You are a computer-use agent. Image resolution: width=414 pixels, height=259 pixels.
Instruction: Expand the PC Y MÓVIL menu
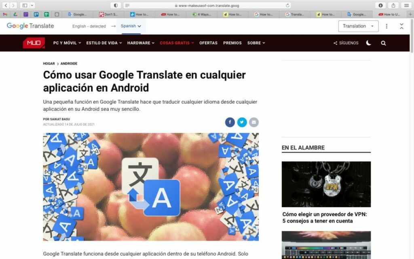point(67,43)
